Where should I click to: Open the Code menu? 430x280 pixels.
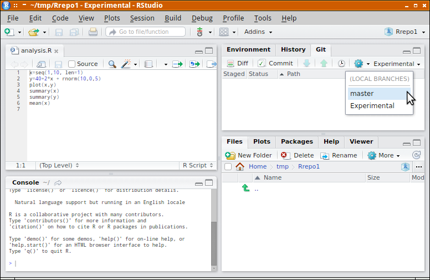pos(60,18)
